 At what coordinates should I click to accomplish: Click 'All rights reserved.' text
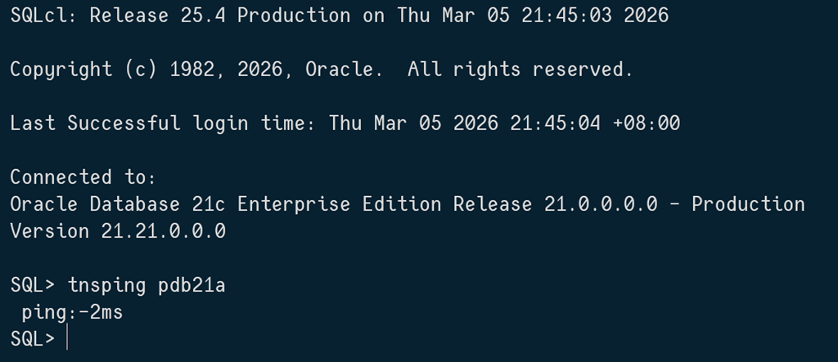[x=520, y=69]
